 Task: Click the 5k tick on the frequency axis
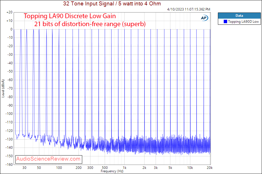pos(170,167)
